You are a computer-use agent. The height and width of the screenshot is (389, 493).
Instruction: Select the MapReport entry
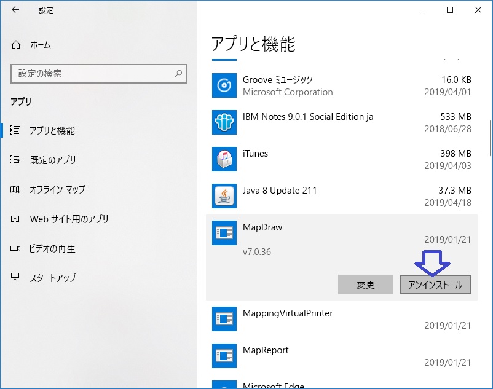266,350
